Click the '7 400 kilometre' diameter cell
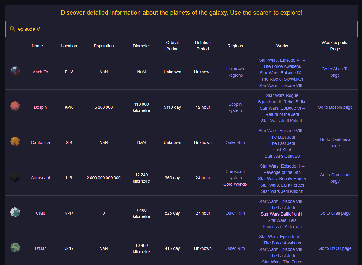Image resolution: width=362 pixels, height=265 pixels. [142, 213]
